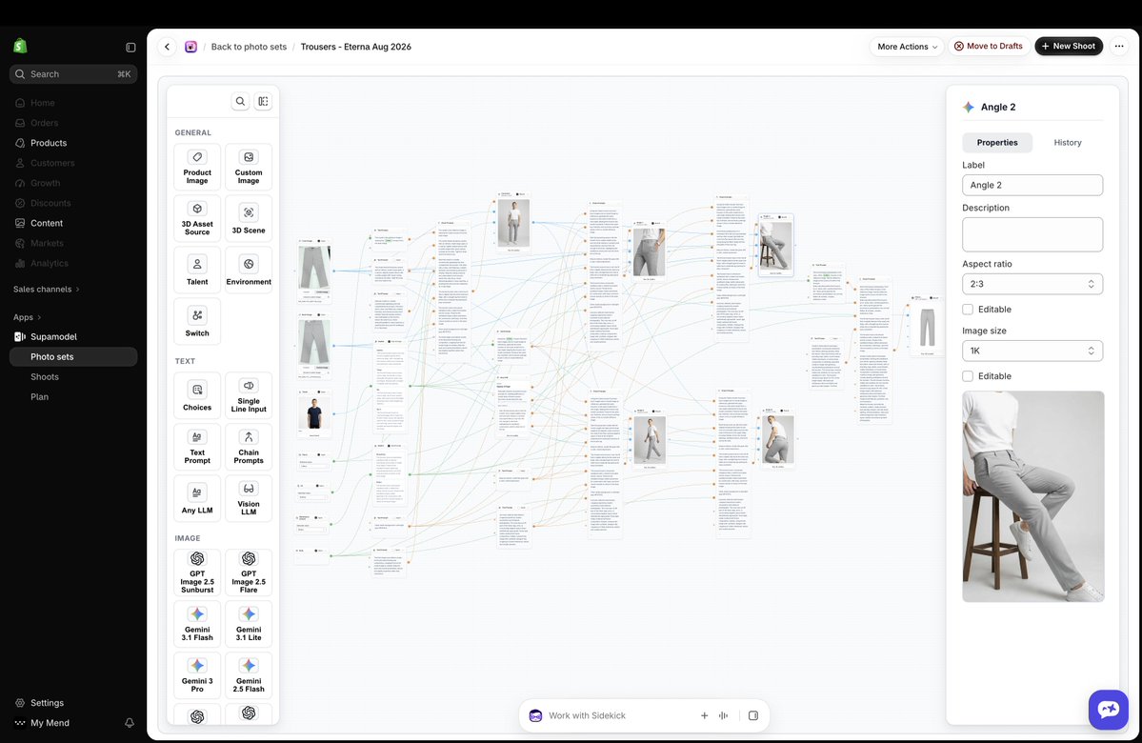Screen dimensions: 1142x743
Task: Open the Aspect ratio 2:3 dropdown
Action: point(1032,284)
